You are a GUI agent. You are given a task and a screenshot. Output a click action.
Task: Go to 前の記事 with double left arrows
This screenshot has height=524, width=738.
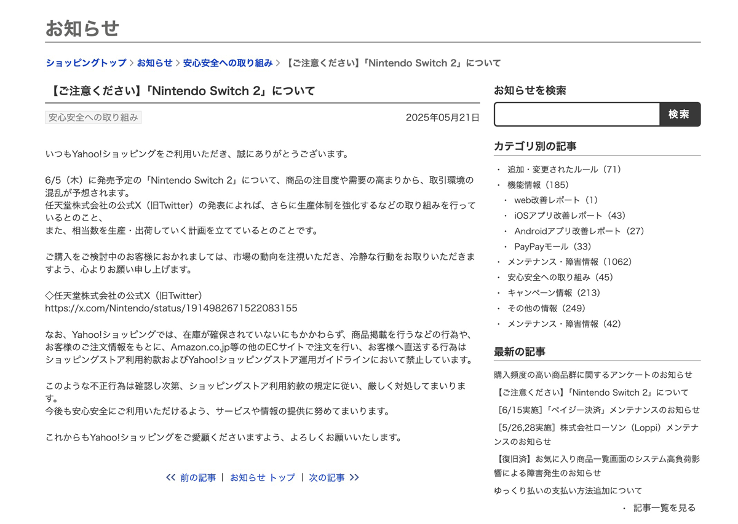click(191, 477)
